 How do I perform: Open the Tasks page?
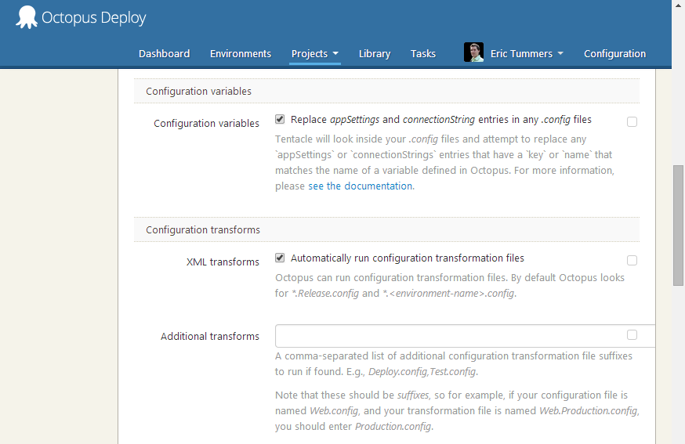423,53
